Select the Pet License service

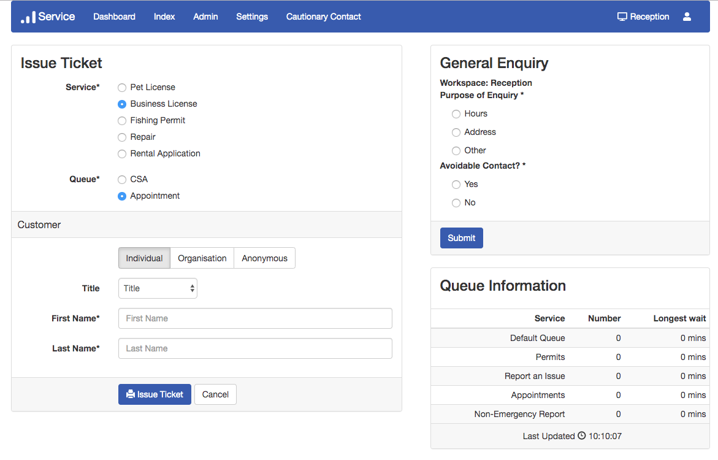tap(122, 88)
